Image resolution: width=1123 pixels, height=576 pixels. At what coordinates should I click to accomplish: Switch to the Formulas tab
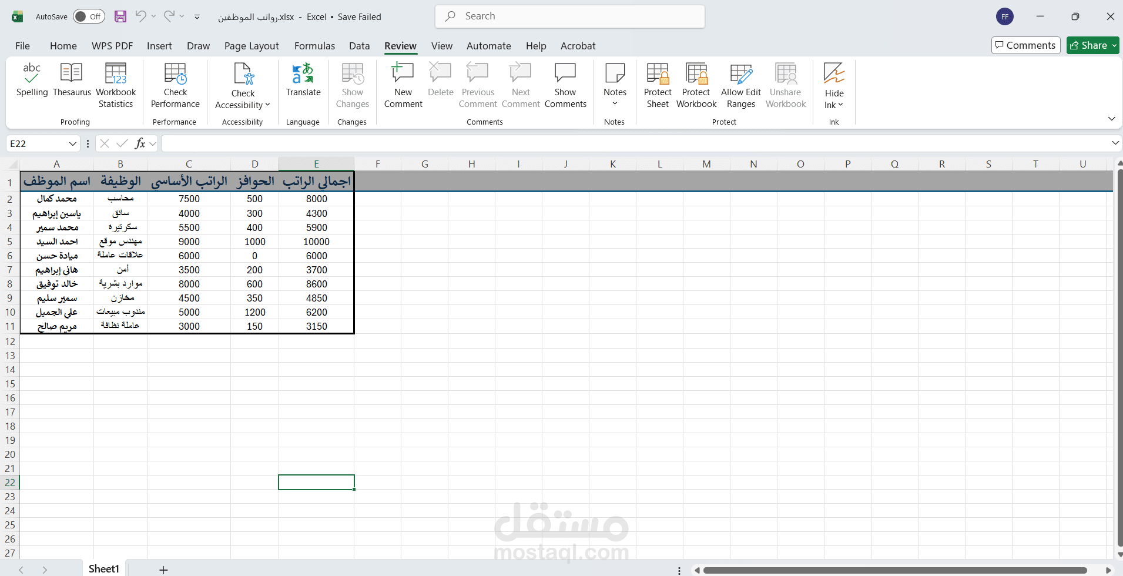pyautogui.click(x=314, y=46)
